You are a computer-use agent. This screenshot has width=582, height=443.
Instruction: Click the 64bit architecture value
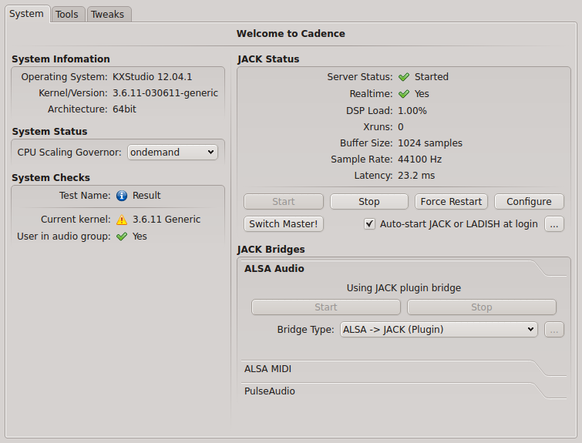pos(124,109)
